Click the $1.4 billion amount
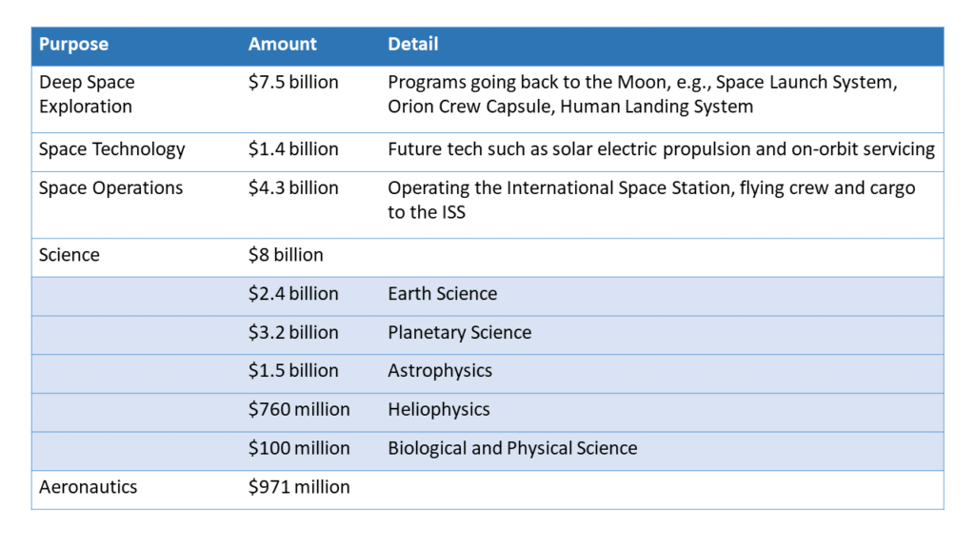This screenshot has height=548, width=975. point(293,149)
